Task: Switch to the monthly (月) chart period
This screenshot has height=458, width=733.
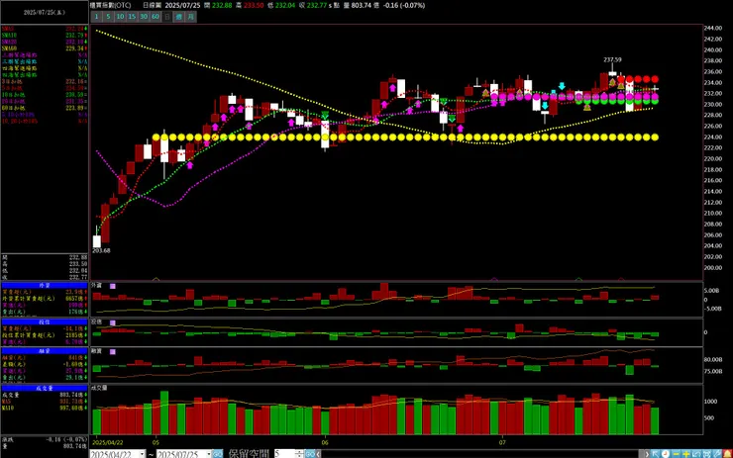Action: [x=191, y=17]
